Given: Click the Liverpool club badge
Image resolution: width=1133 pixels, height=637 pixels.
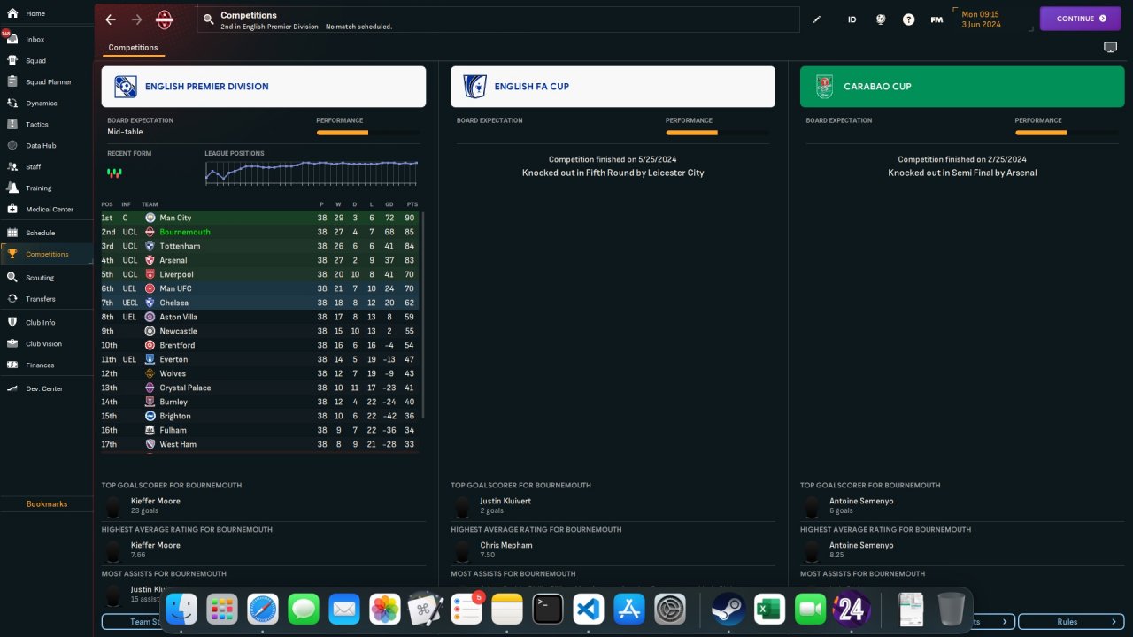Looking at the screenshot, I should pyautogui.click(x=150, y=274).
